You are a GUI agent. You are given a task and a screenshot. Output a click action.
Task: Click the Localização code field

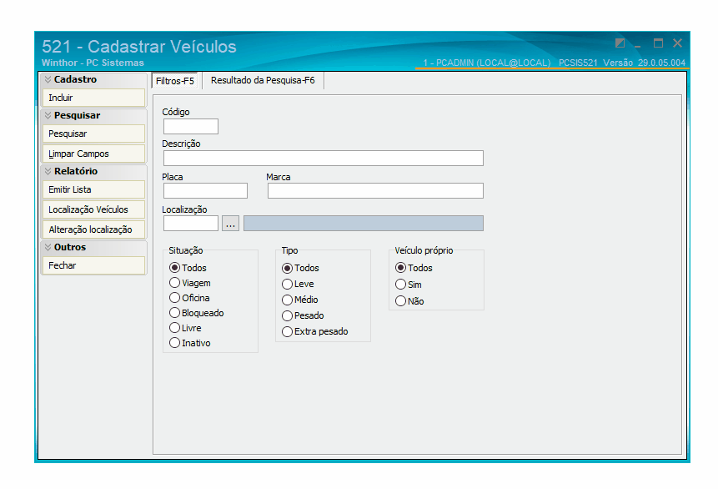point(191,223)
